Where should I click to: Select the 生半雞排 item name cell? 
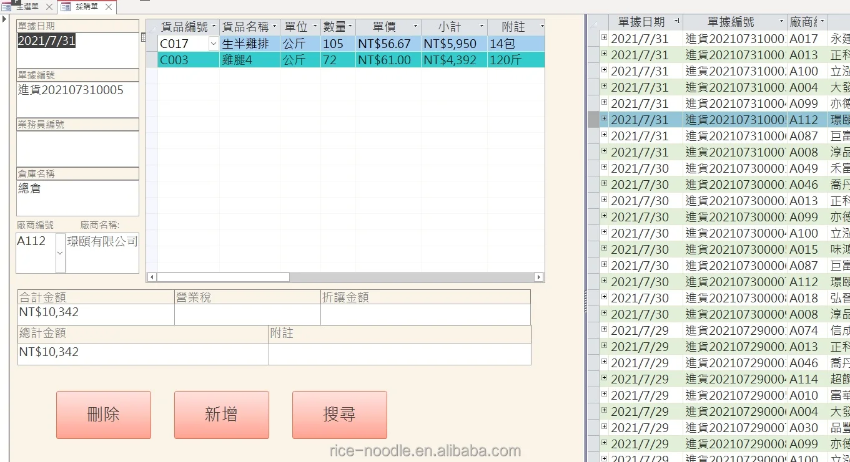[250, 44]
